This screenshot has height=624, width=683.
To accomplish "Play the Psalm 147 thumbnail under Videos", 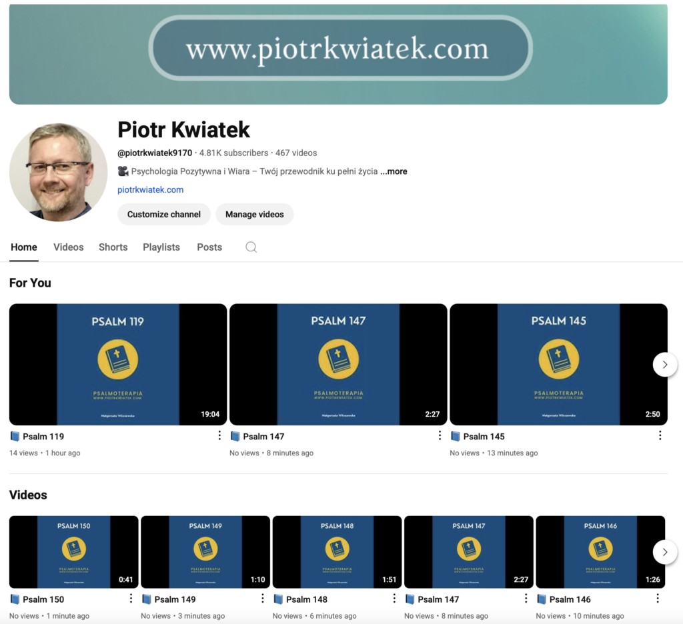I will [469, 552].
